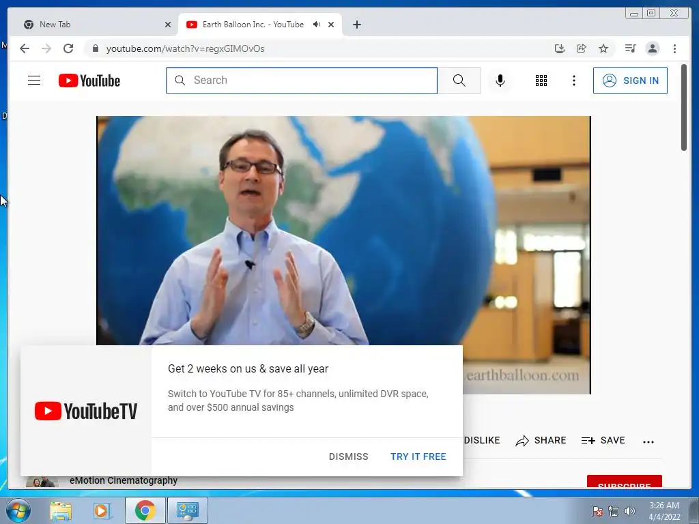This screenshot has width=699, height=524.
Task: Click SHARE under the video
Action: (x=541, y=440)
